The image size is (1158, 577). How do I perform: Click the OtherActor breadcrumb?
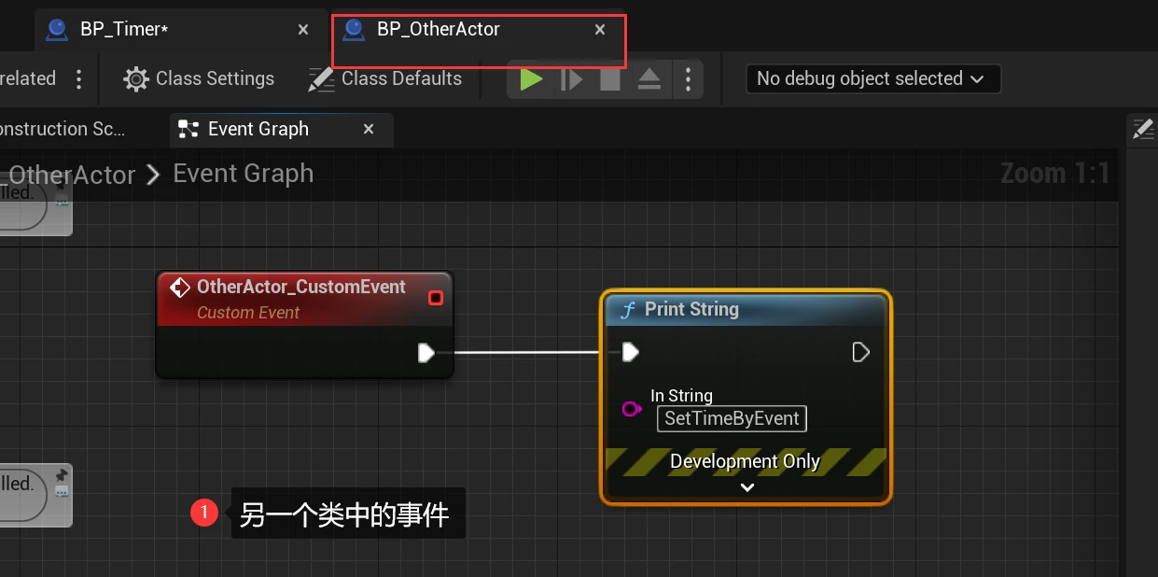[x=72, y=175]
